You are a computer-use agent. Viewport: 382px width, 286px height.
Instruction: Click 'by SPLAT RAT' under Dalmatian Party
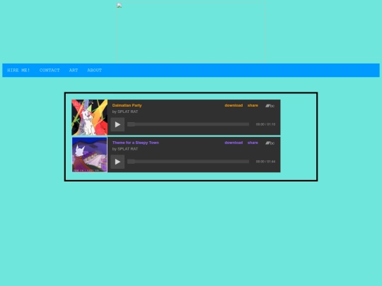coord(125,112)
